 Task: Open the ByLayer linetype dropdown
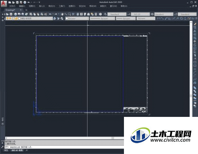[x=103, y=19]
